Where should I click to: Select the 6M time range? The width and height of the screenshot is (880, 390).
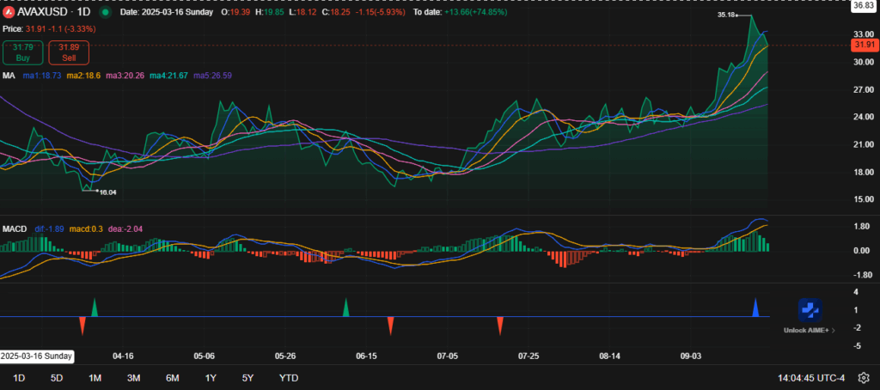[x=172, y=378]
